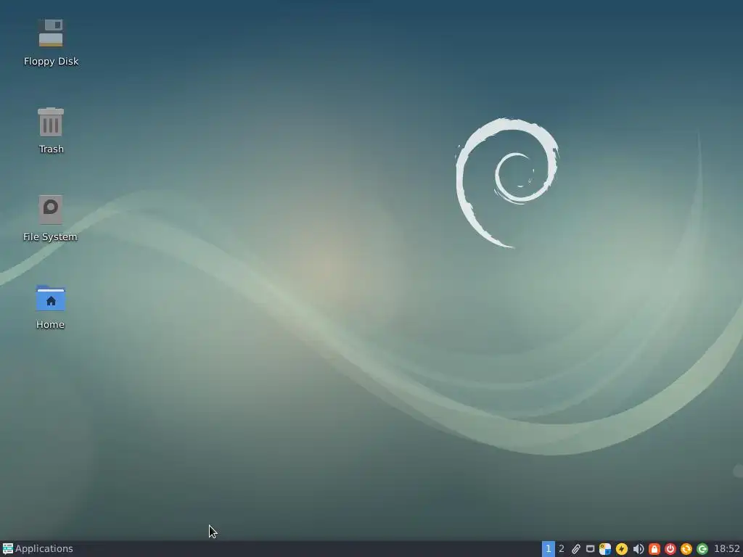Click the "Home" label text
Image resolution: width=743 pixels, height=557 pixels.
click(50, 324)
